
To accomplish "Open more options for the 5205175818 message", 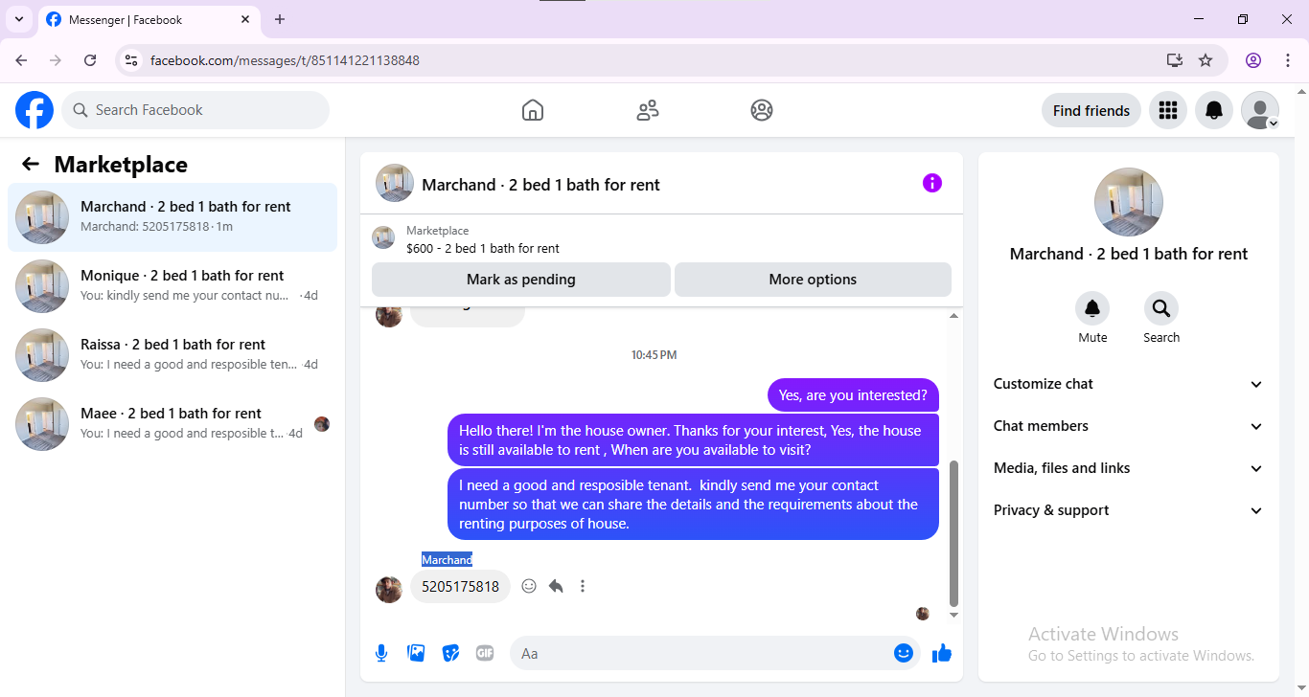I will (x=583, y=586).
